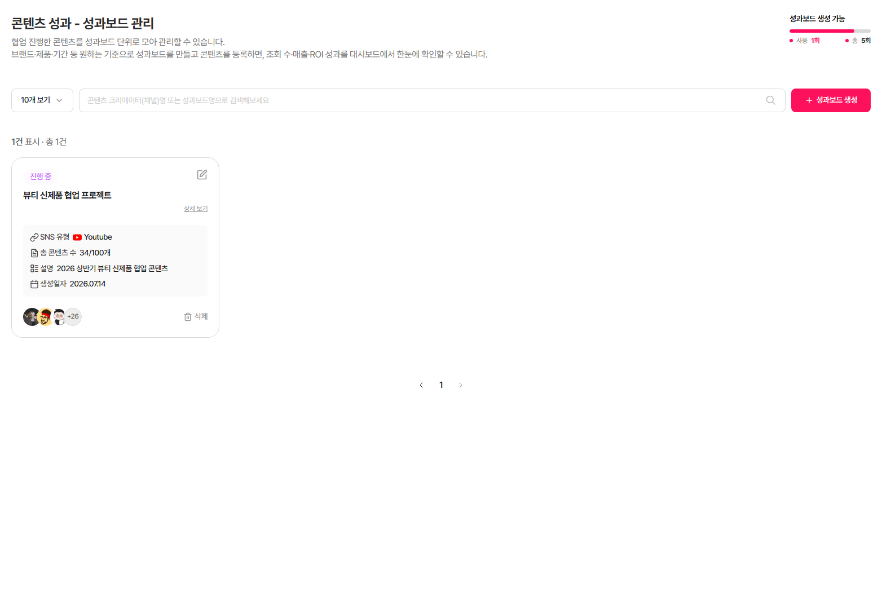This screenshot has height=609, width=882.
Task: Click the 1건 표시 · 총 1건 result count
Action: 39,142
